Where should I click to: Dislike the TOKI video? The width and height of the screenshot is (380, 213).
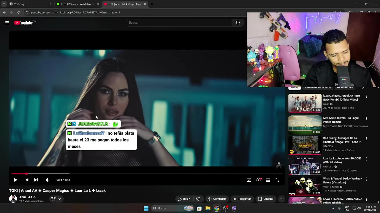(198, 199)
